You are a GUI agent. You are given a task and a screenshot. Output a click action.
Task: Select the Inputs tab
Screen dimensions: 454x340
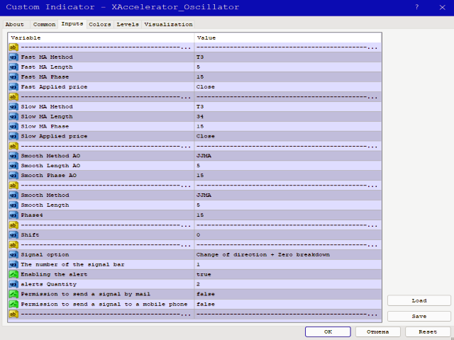tap(72, 24)
